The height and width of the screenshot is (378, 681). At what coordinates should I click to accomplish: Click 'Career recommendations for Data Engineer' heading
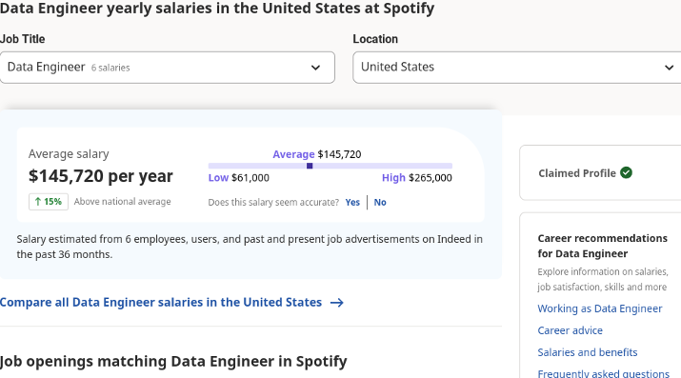pyautogui.click(x=602, y=246)
